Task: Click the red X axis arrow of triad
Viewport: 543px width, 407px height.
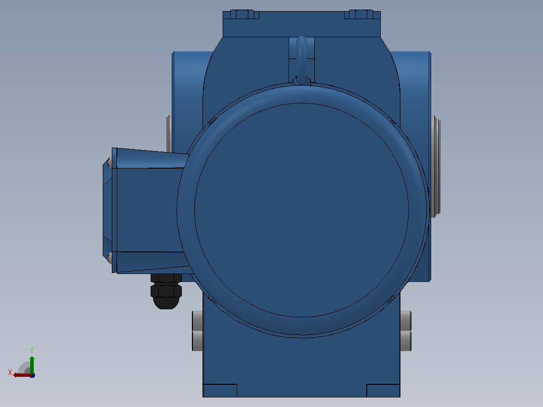Action: [22, 375]
